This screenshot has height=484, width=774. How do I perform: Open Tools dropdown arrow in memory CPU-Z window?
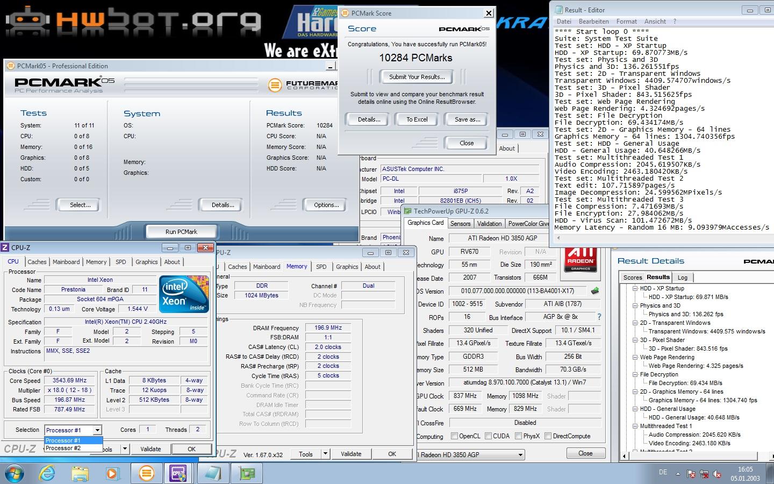(x=325, y=454)
